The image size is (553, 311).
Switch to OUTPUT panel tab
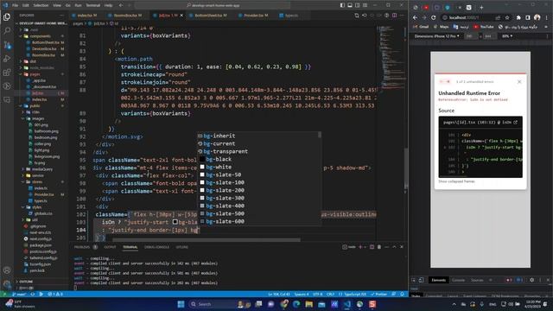coord(110,247)
